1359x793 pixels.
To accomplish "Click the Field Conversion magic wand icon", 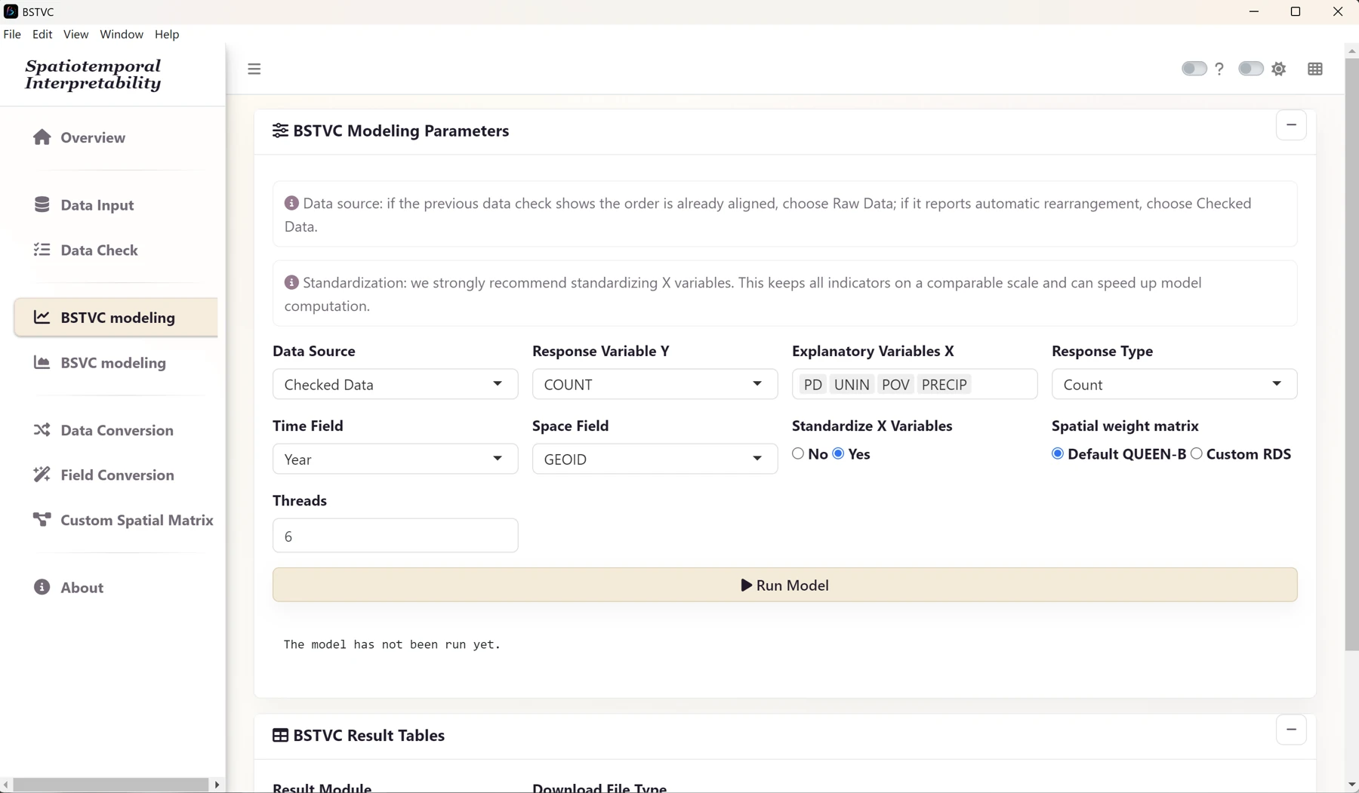I will [42, 475].
